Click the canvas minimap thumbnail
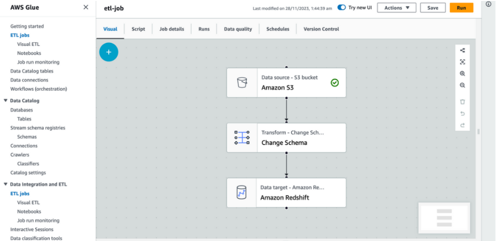This screenshot has height=241, width=501. click(444, 216)
